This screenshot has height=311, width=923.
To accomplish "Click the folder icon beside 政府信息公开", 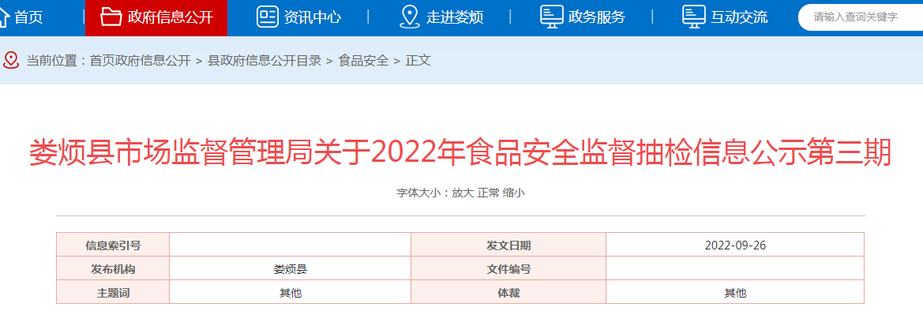I will click(111, 17).
